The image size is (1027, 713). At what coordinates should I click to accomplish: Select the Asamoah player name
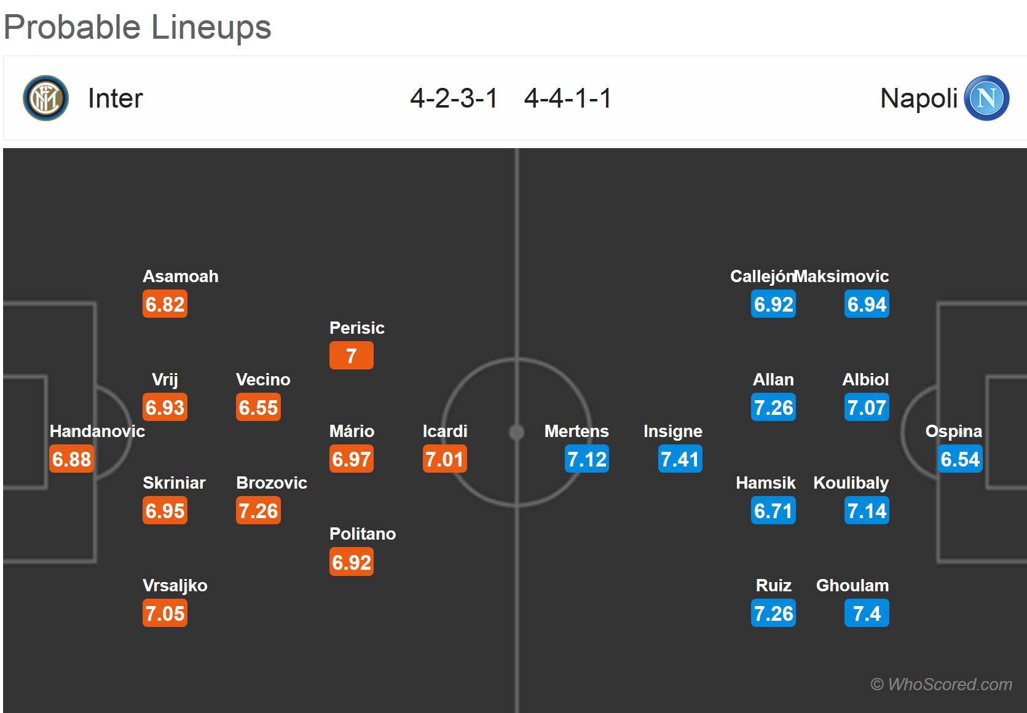pos(181,277)
